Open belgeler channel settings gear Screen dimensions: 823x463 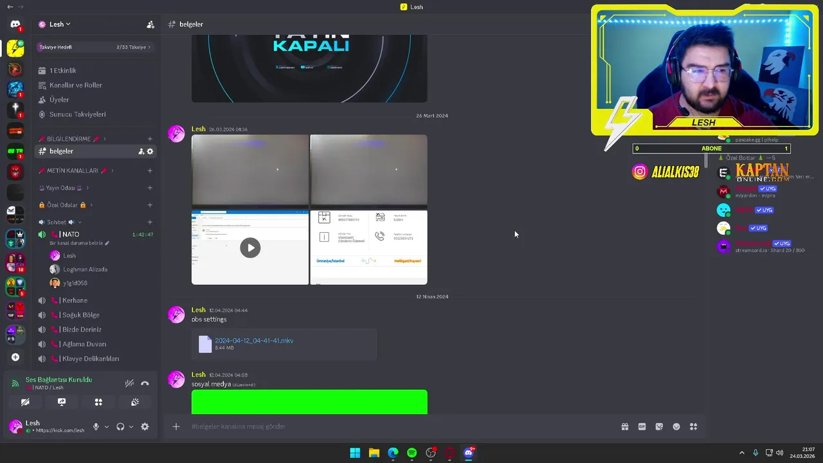point(150,152)
